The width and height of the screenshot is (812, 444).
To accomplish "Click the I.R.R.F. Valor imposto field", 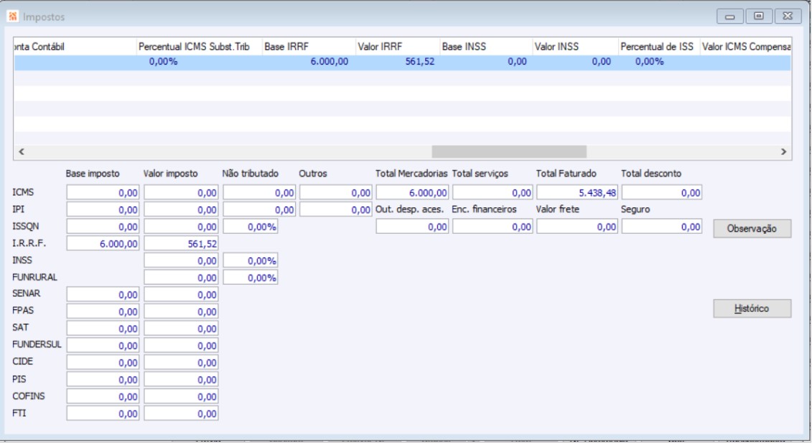I will (x=182, y=244).
